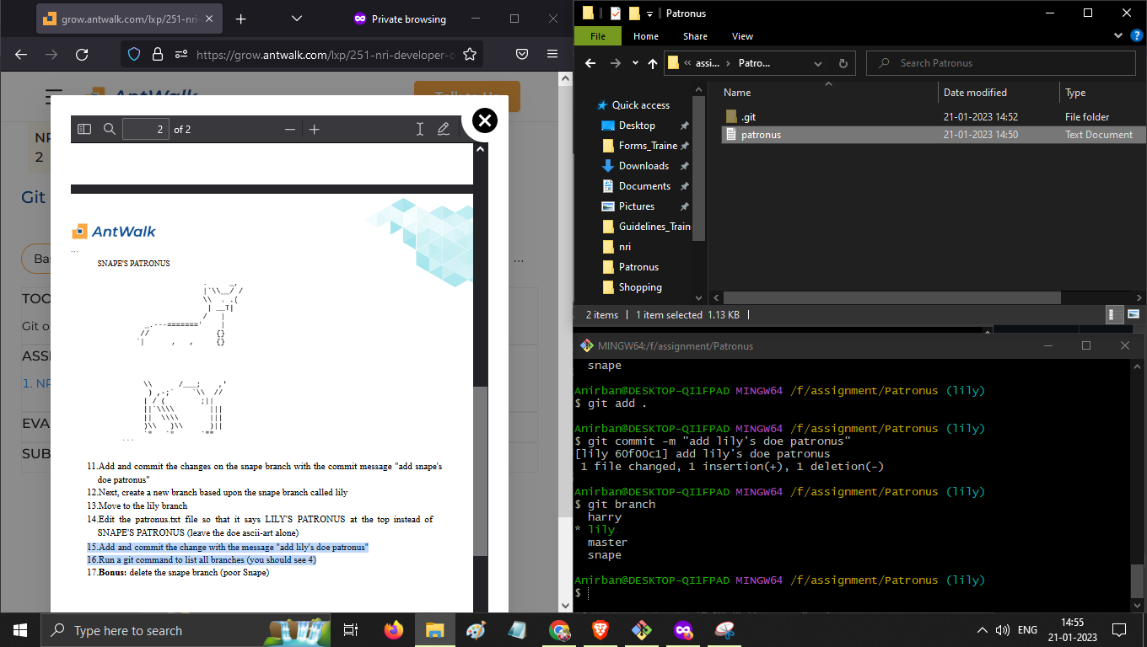Open the browser tab list dropdown
The image size is (1147, 647).
pyautogui.click(x=296, y=18)
